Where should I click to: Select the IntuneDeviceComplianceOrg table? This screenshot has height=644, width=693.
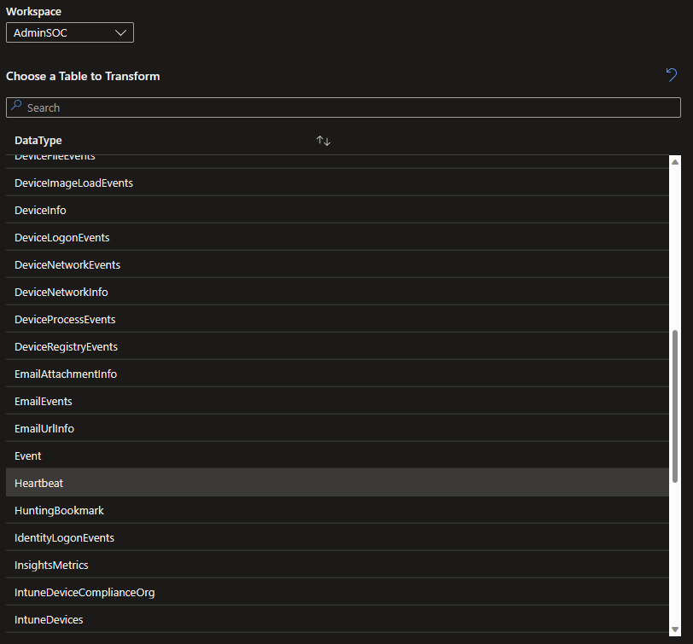(337, 593)
